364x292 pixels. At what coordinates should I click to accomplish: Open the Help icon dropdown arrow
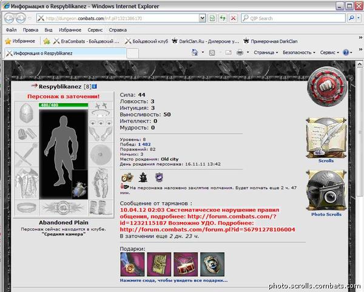pyautogui.click(x=351, y=53)
